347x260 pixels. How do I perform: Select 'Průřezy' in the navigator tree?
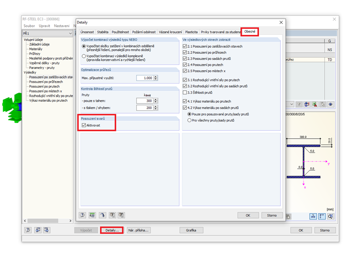click(35, 54)
